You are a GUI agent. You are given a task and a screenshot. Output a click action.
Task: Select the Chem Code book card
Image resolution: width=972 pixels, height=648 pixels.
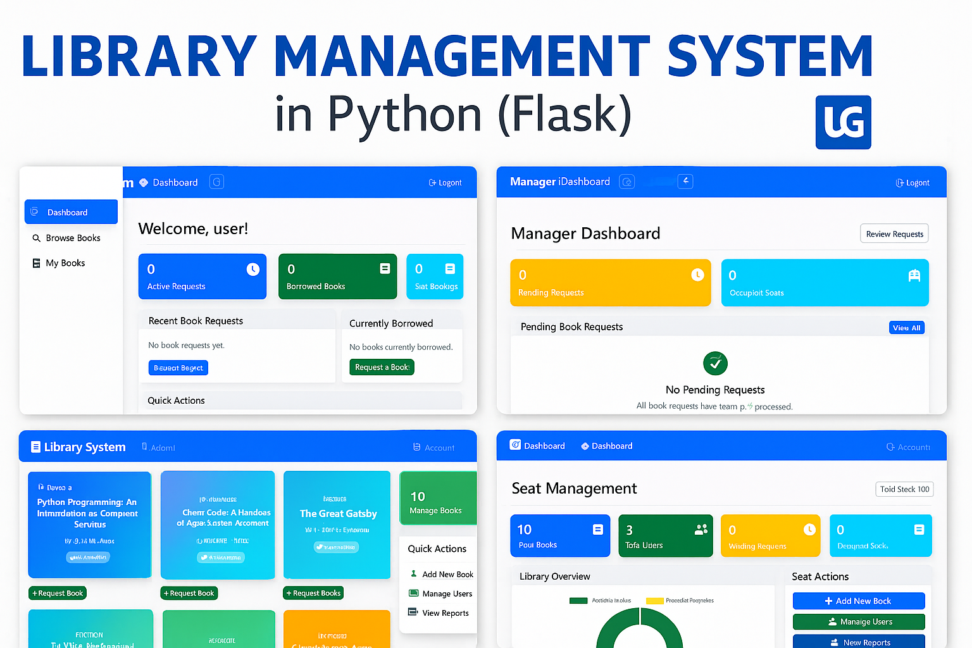218,525
